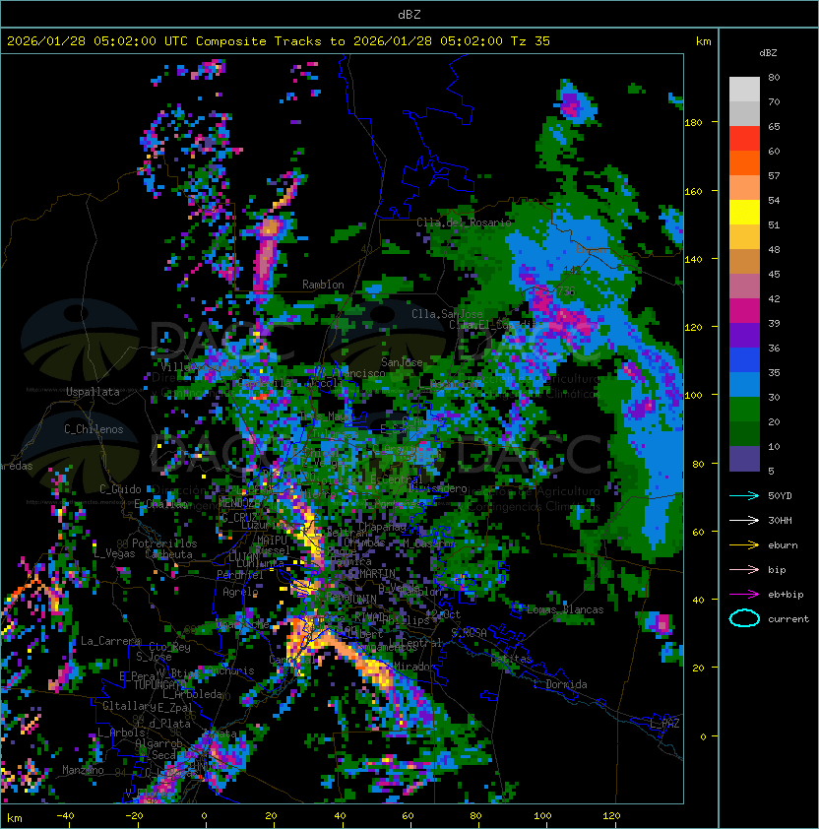Click the Agrelo place label
This screenshot has width=819, height=829.
[x=240, y=592]
